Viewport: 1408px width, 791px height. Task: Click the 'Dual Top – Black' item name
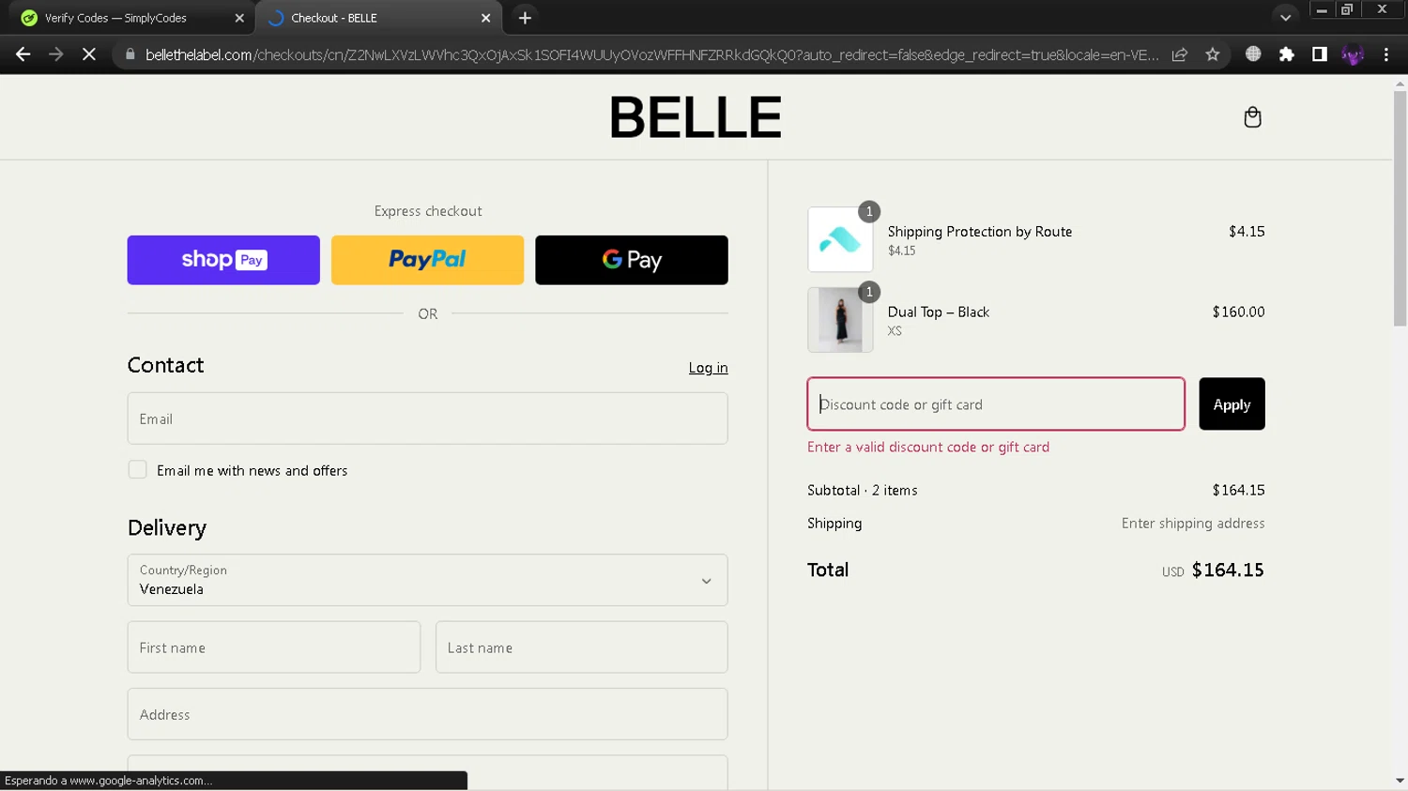click(x=939, y=312)
